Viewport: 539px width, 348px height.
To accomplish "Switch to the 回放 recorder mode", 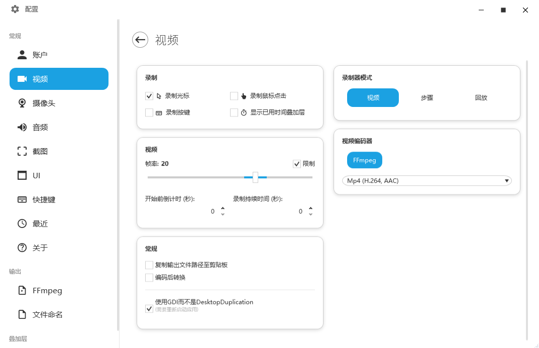I will (x=481, y=98).
